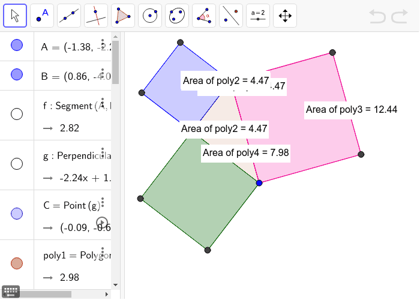Select the Ellipse tool

click(x=177, y=16)
